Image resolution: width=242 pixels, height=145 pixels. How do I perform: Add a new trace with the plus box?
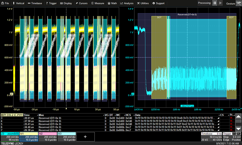click(85, 137)
